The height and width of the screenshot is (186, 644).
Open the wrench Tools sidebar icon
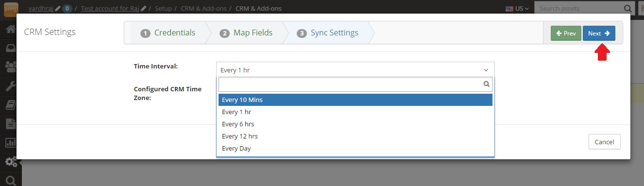[11, 86]
